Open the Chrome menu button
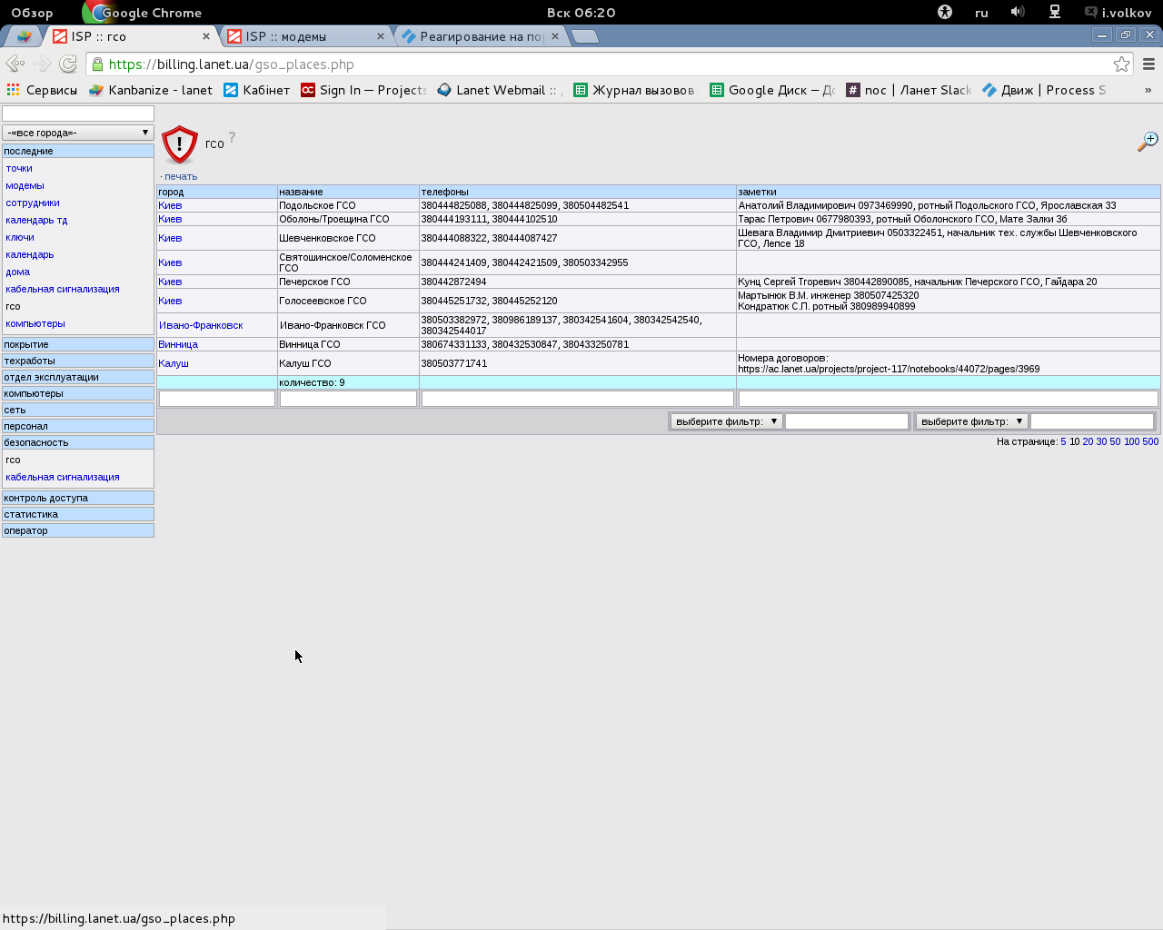Screen dimensions: 1163x930 pos(1148,64)
